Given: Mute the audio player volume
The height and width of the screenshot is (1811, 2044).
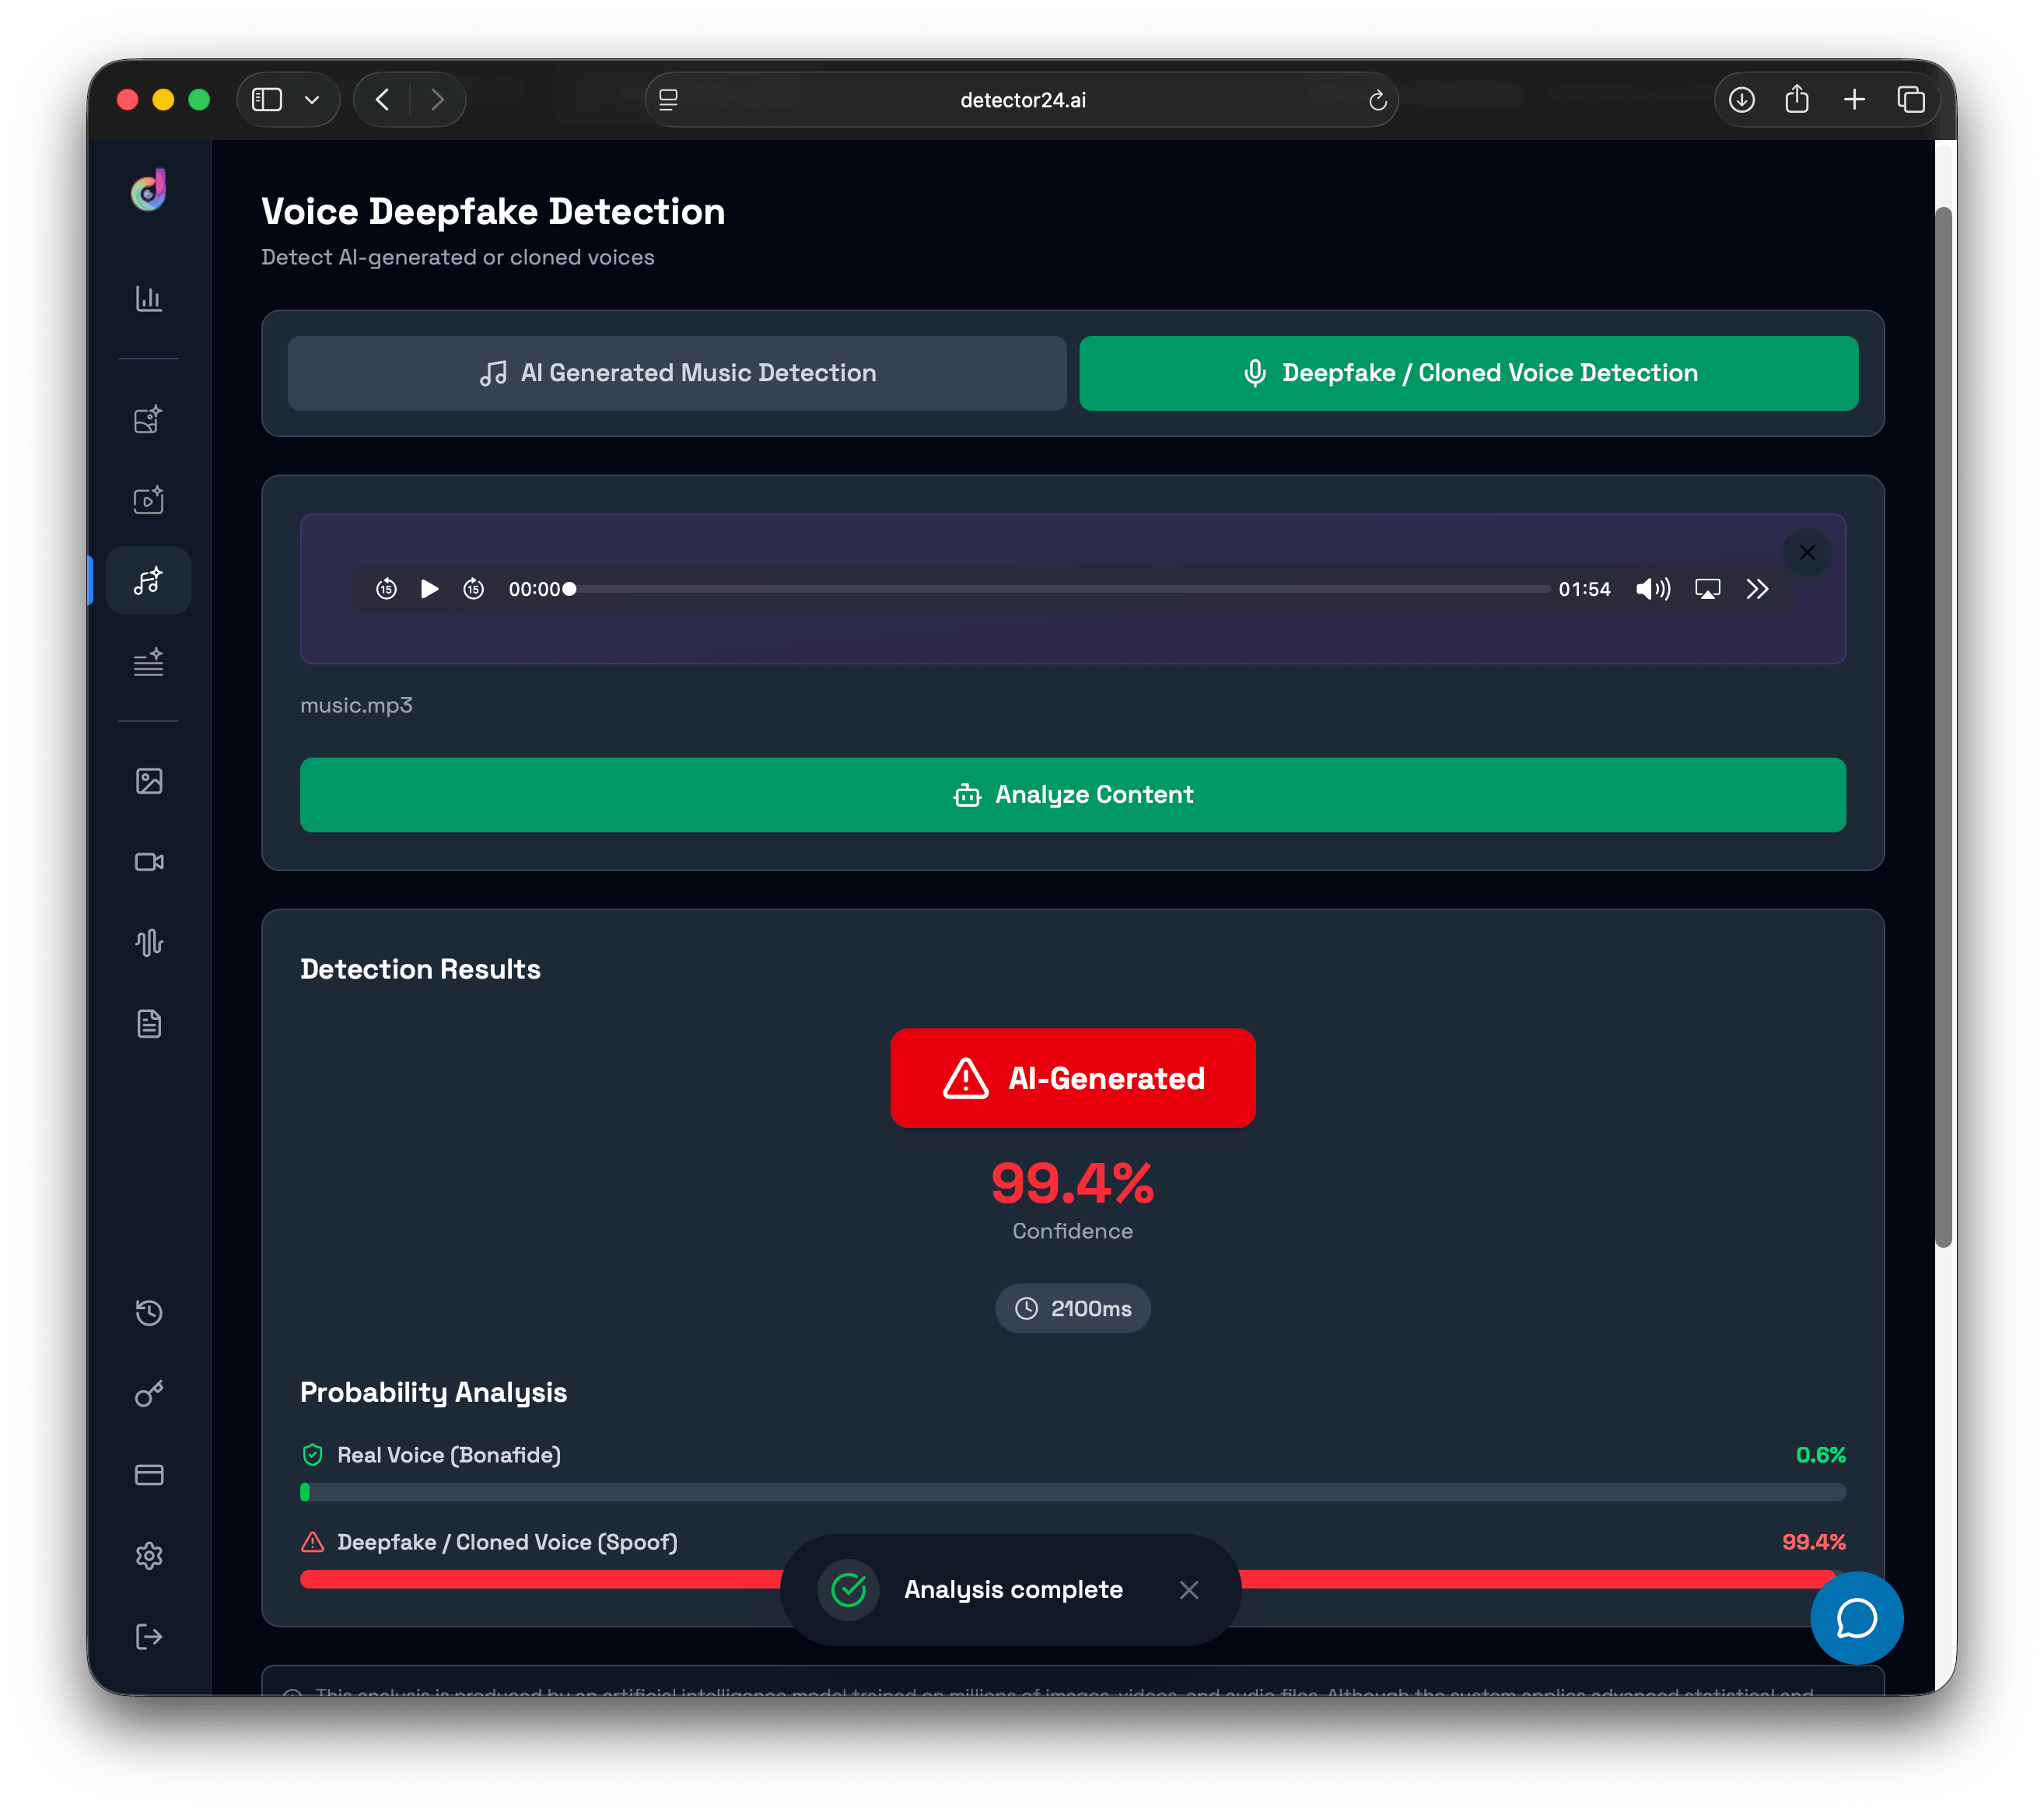Looking at the screenshot, I should (x=1652, y=589).
